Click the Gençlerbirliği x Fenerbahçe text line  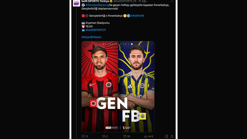(x=106, y=16)
